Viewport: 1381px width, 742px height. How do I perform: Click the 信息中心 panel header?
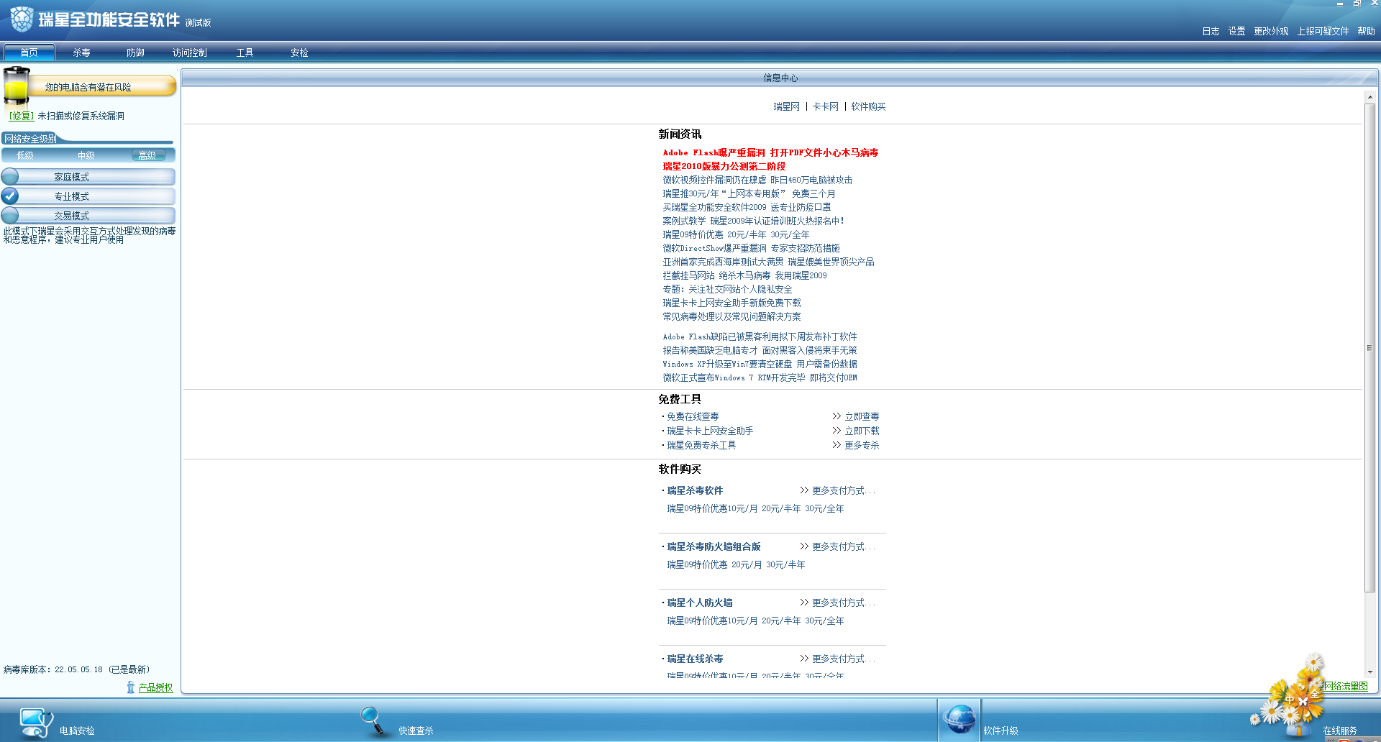(x=780, y=78)
